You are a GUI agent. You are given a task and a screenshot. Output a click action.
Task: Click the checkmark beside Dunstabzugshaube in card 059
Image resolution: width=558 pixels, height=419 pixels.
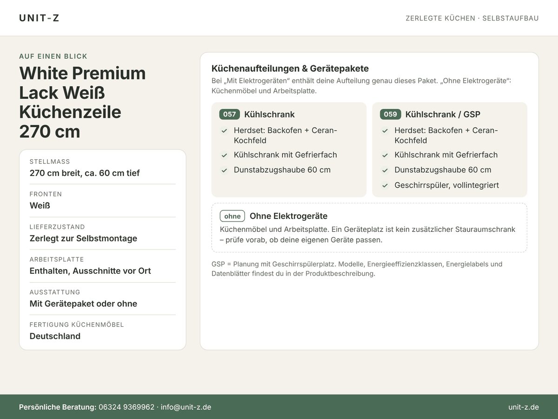tap(385, 170)
